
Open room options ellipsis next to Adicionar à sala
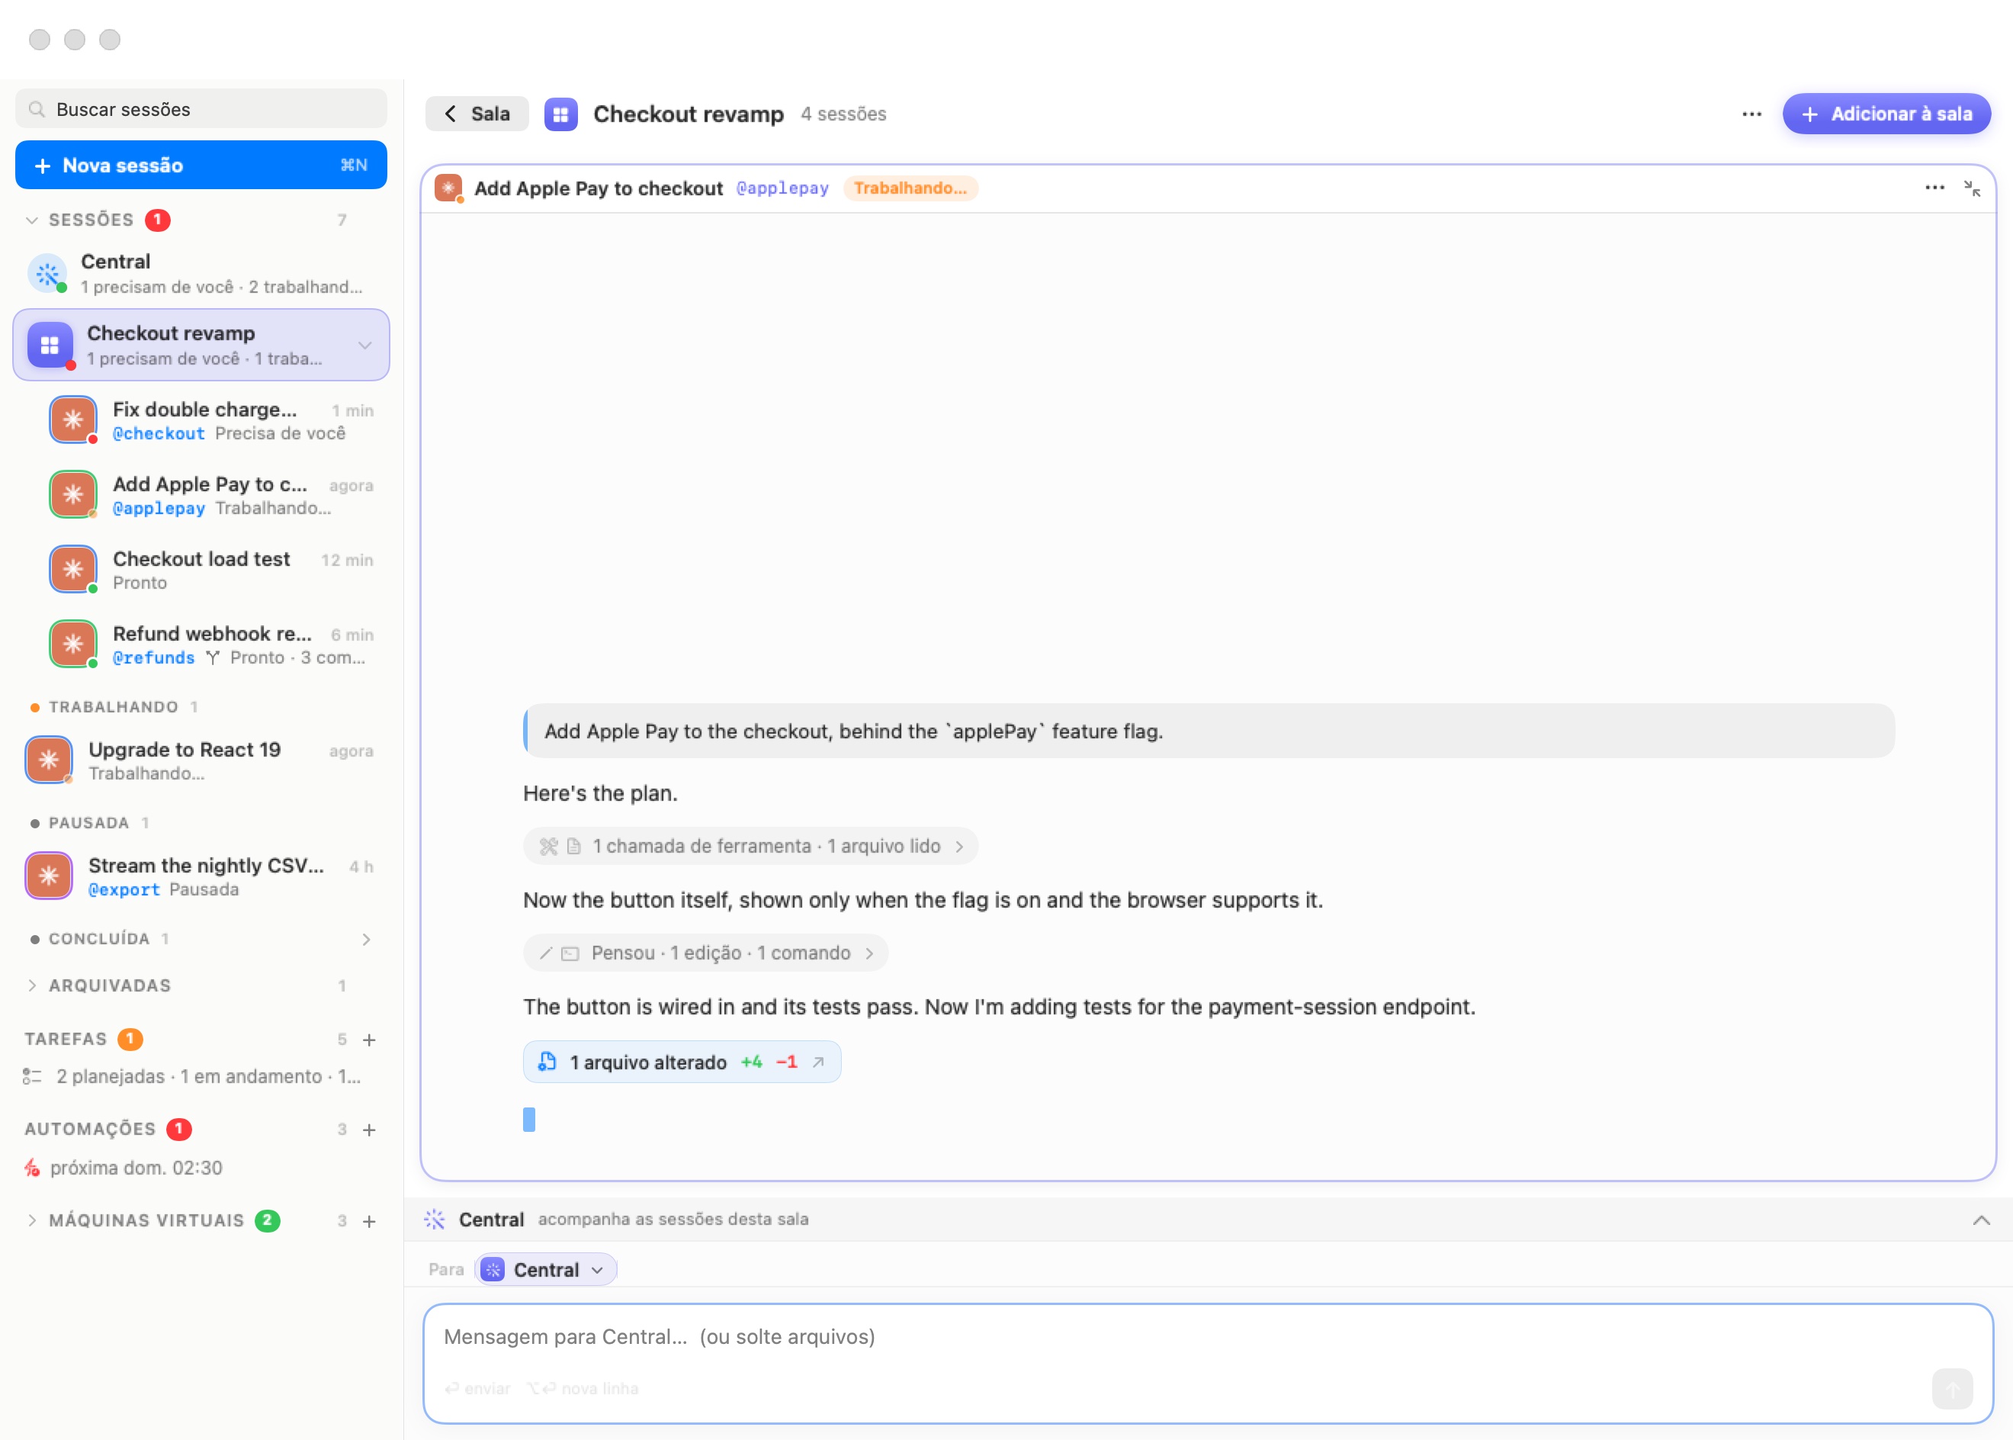point(1751,114)
